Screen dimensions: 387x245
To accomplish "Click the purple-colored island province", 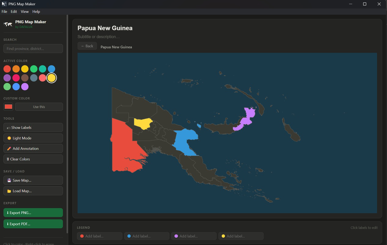I will 246,119.
